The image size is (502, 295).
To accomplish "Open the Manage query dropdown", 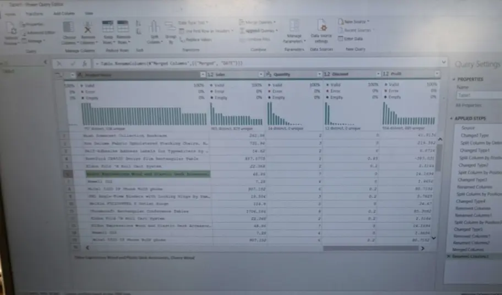I will coord(34,41).
